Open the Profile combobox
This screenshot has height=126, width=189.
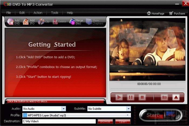click(x=77, y=115)
